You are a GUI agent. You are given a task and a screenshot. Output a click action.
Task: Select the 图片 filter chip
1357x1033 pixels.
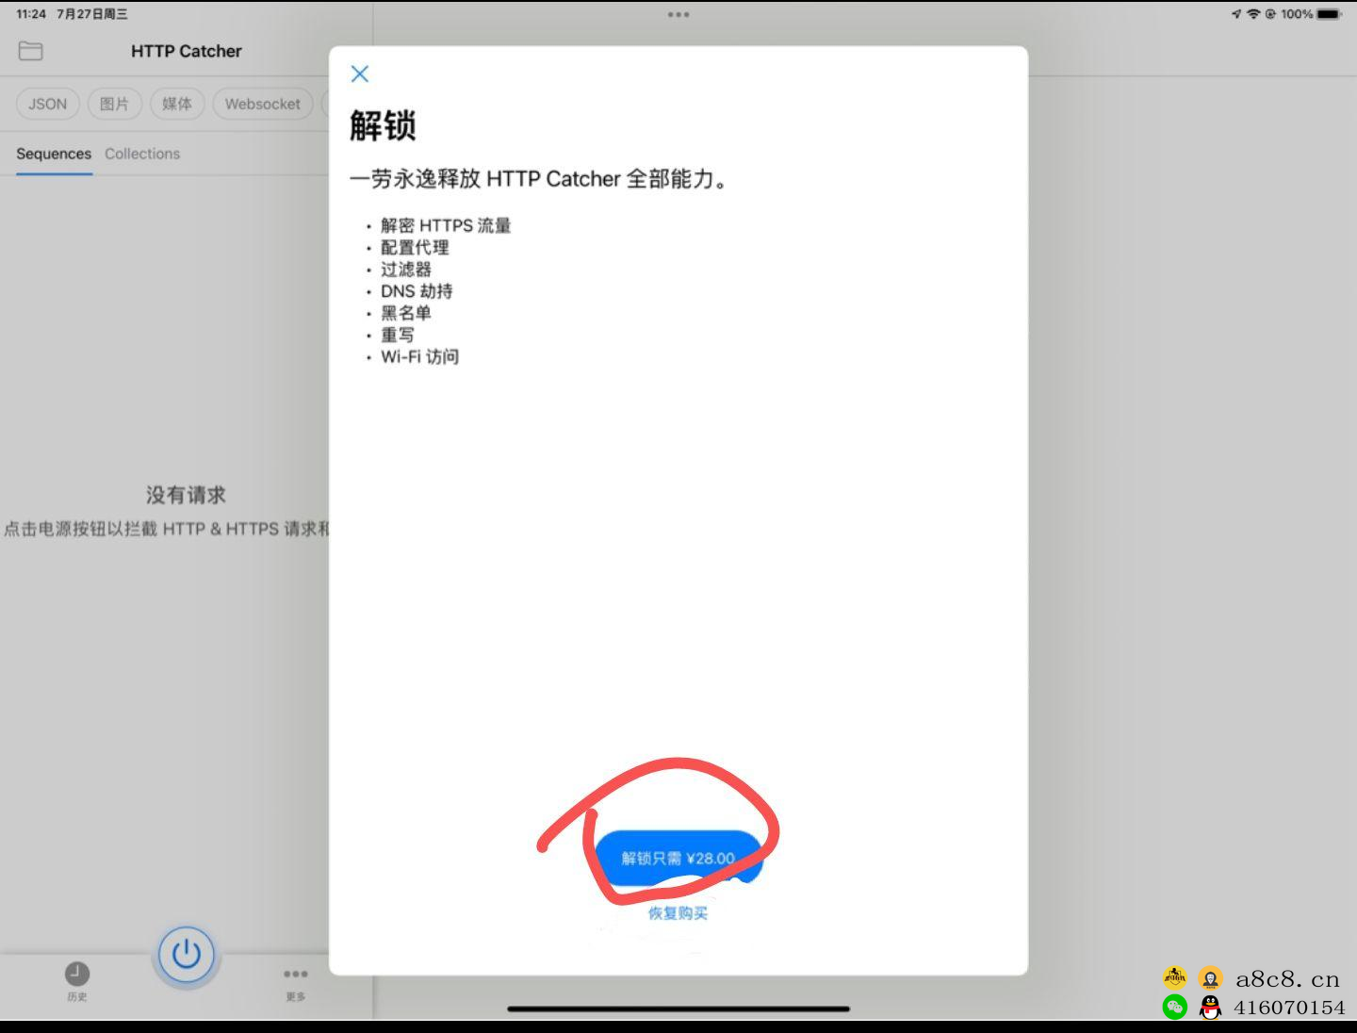pos(114,104)
